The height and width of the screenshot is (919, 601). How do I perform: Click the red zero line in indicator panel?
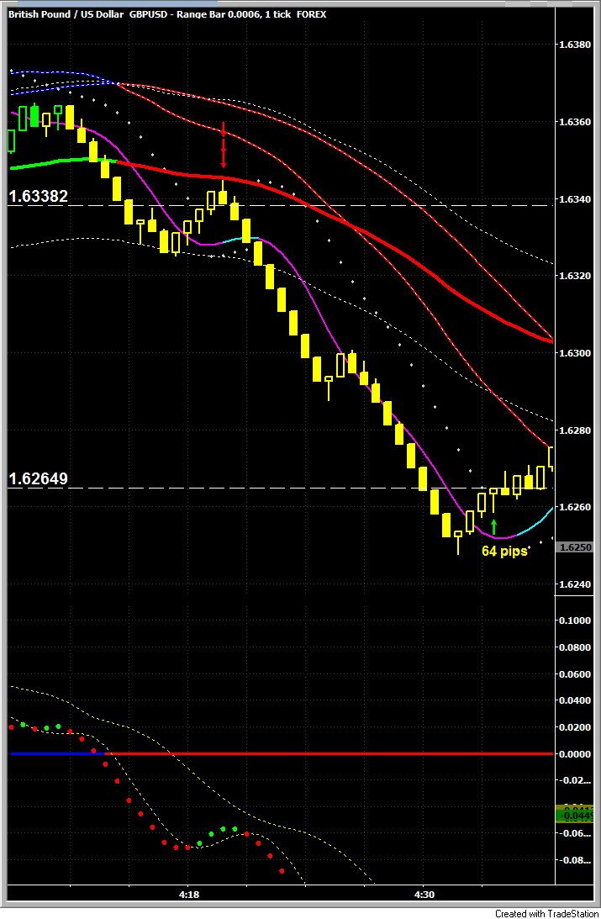tap(329, 753)
